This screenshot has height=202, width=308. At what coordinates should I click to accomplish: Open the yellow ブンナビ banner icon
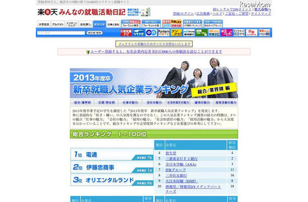(x=176, y=33)
